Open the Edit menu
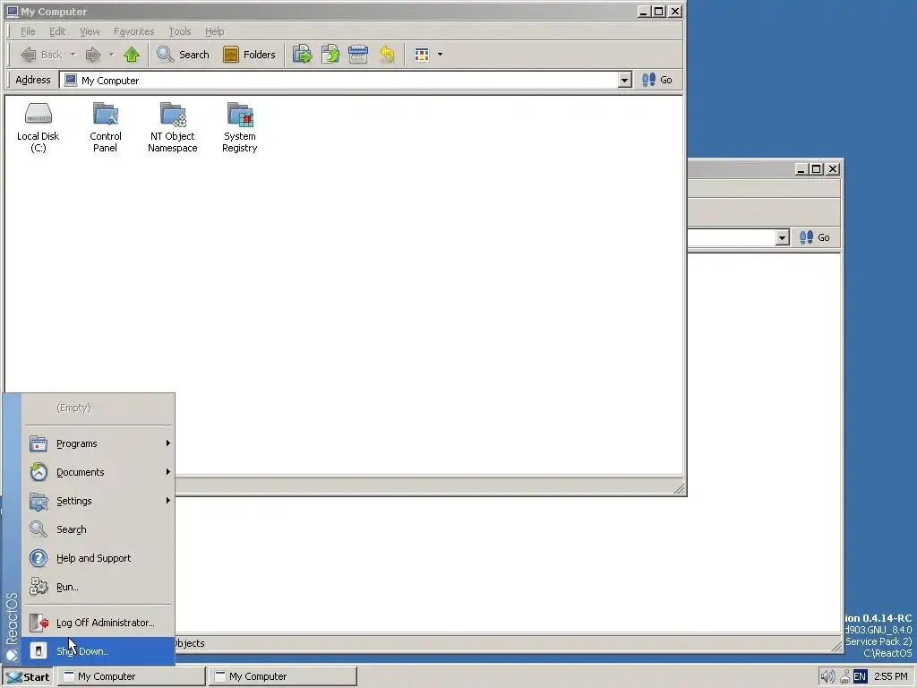This screenshot has height=688, width=917. coord(57,31)
